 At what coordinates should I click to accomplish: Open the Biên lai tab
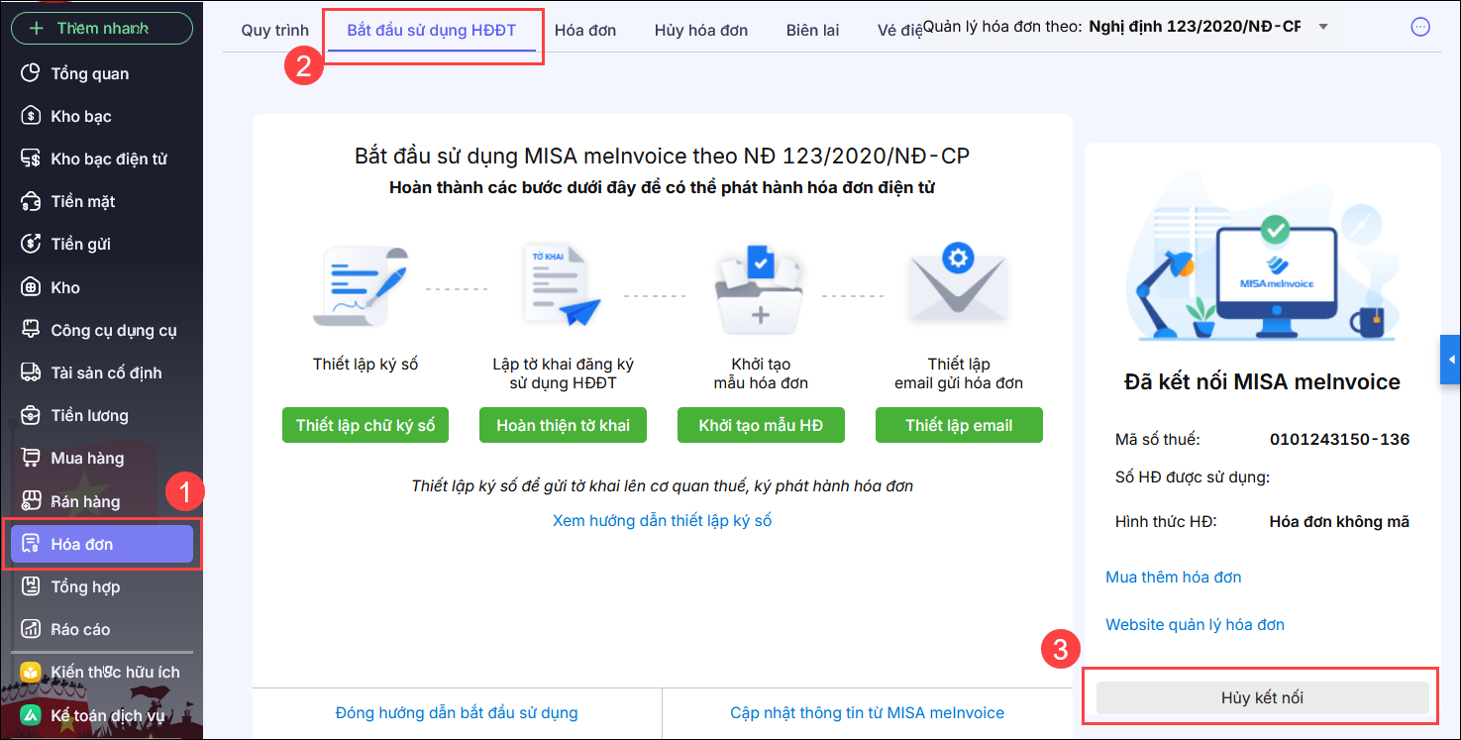[x=813, y=30]
